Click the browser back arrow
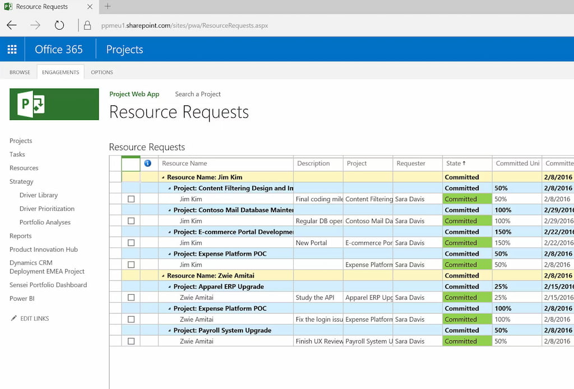This screenshot has width=574, height=389. coord(12,25)
